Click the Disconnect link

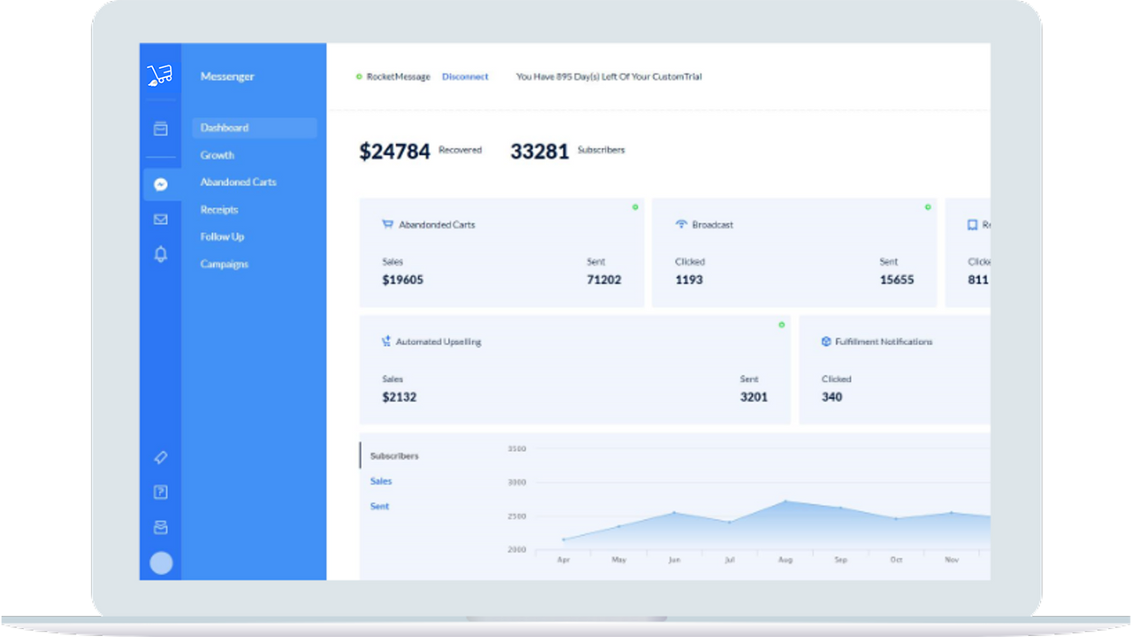click(465, 77)
